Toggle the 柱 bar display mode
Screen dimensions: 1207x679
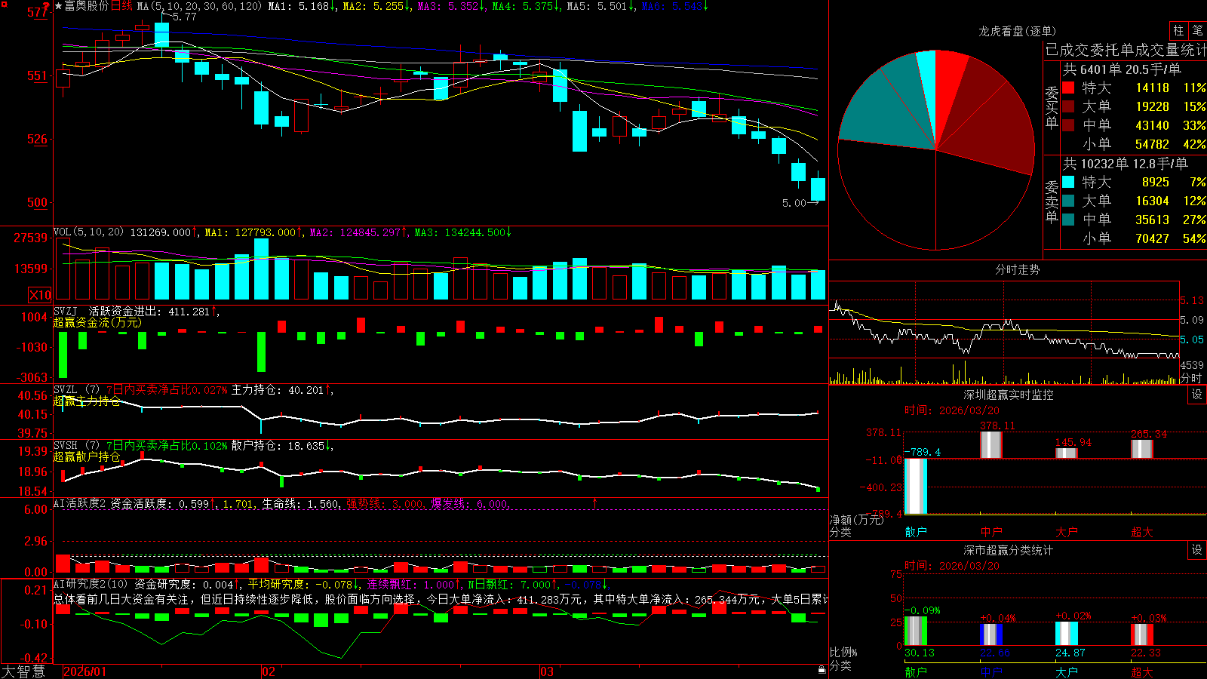point(1178,30)
